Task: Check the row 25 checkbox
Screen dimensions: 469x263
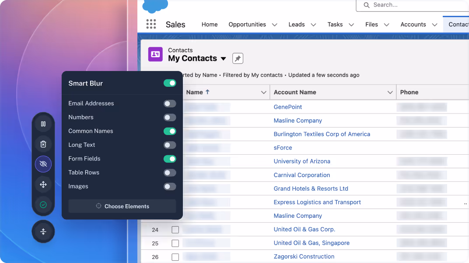Action: [175, 243]
